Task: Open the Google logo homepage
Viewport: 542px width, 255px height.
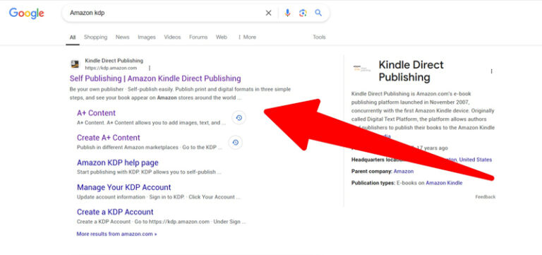Action: [x=27, y=13]
